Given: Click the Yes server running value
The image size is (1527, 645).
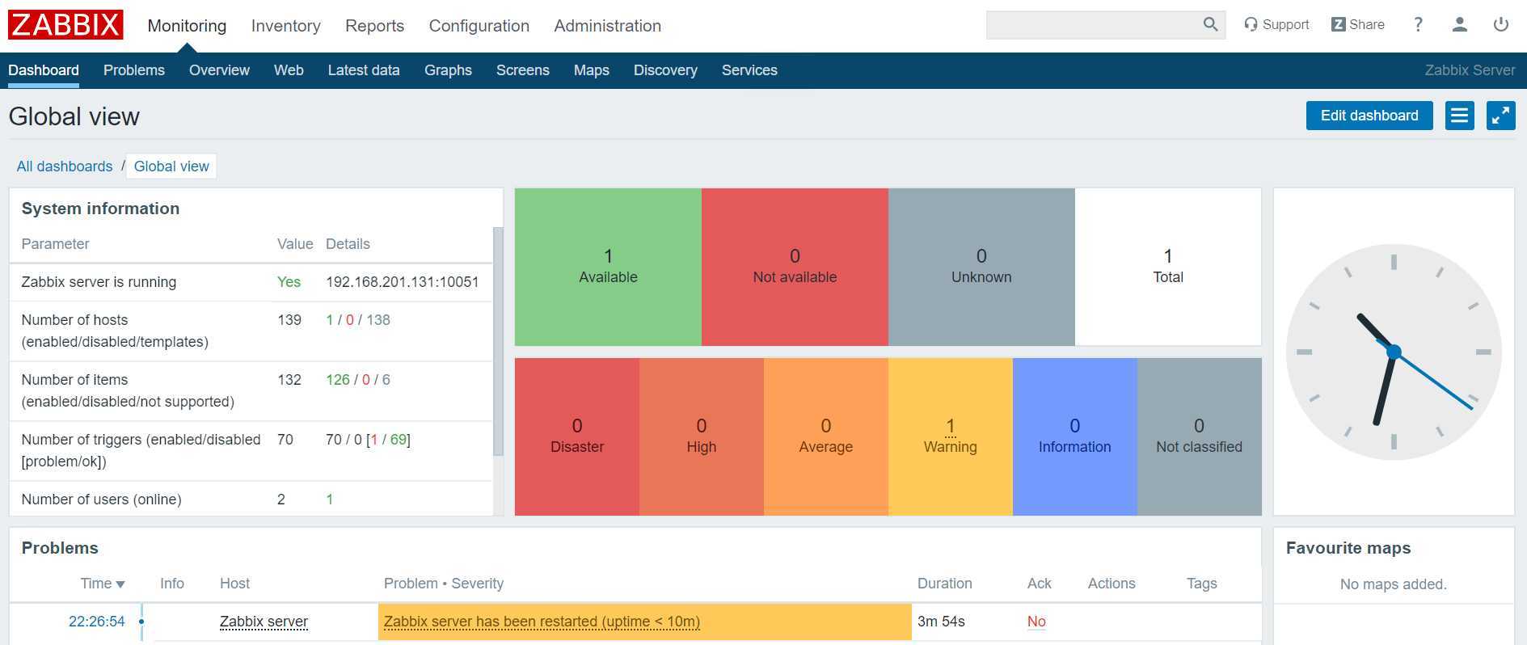Looking at the screenshot, I should point(289,282).
